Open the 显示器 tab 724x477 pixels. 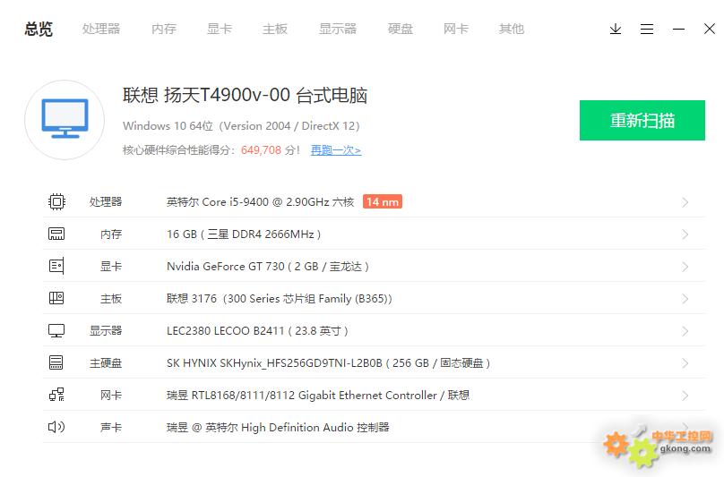pyautogui.click(x=338, y=29)
